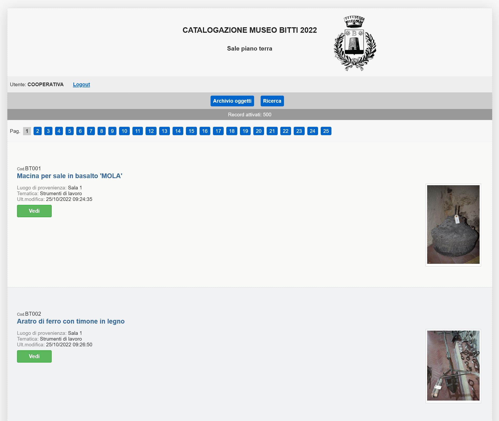
Task: Click the code label BT002
Action: [x=33, y=314]
